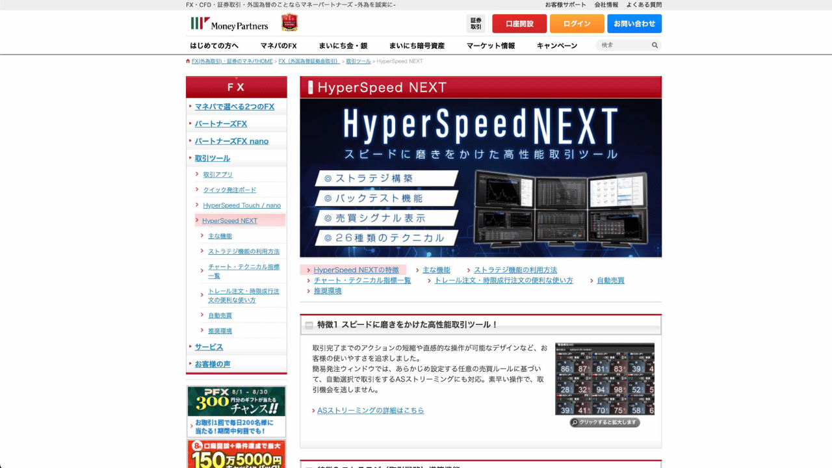Click the FX sidebar header
Image resolution: width=832 pixels, height=468 pixels.
(x=237, y=87)
